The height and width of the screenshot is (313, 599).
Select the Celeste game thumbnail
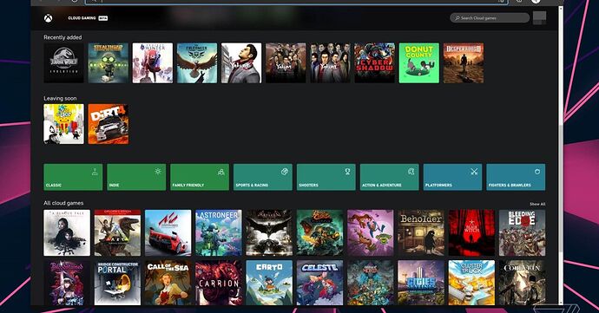coord(319,283)
